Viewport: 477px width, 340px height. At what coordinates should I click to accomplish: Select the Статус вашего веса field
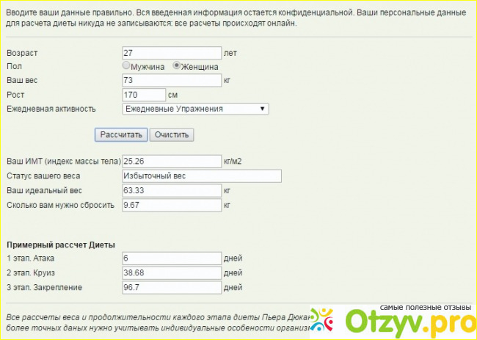click(202, 176)
